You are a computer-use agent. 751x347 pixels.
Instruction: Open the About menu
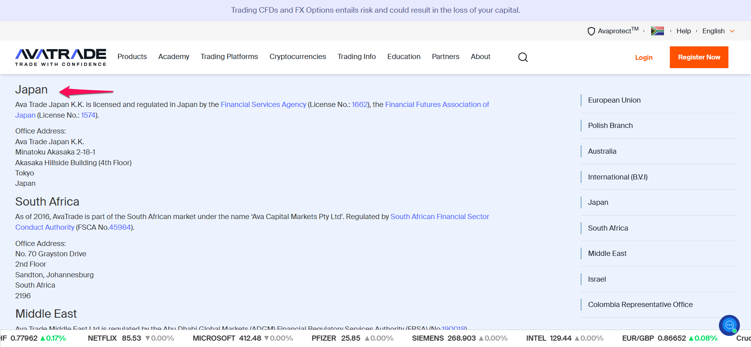pos(480,57)
